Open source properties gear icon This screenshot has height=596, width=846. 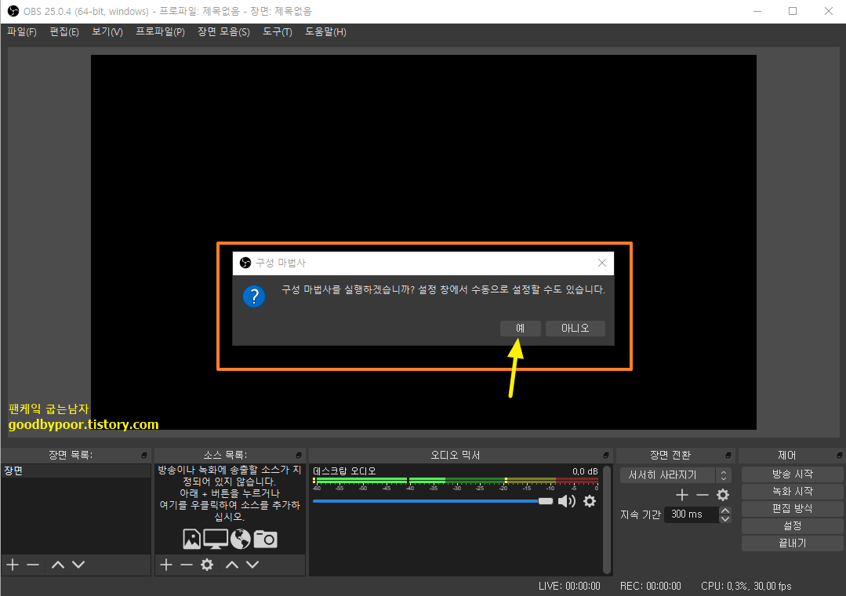coord(207,565)
